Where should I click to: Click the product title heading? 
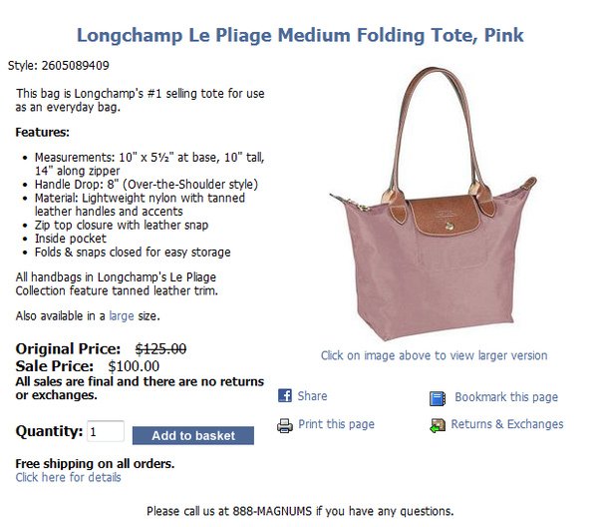pos(300,35)
